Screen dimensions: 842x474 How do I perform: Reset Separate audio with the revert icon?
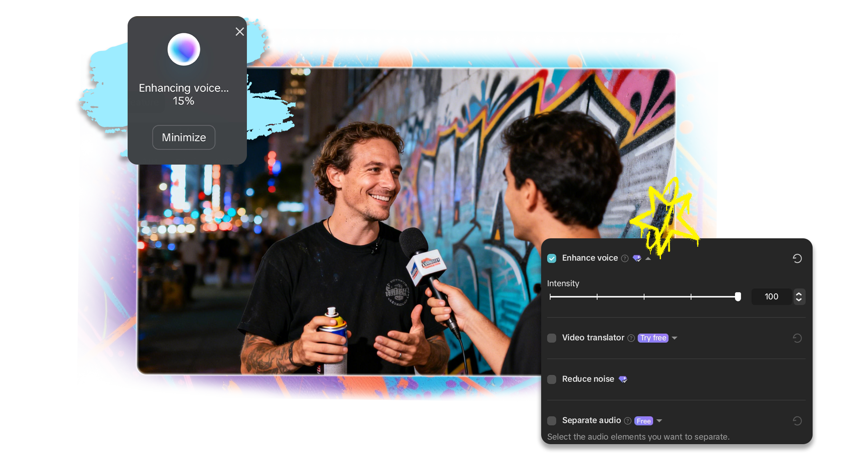(798, 420)
